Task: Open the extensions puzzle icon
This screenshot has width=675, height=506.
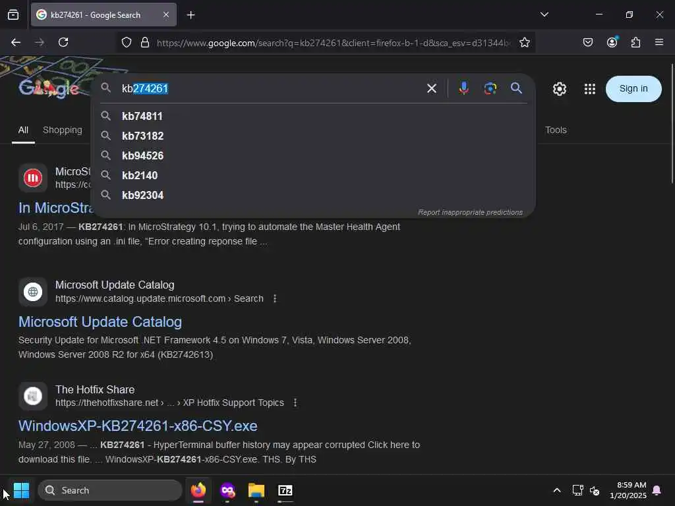Action: pos(636,42)
